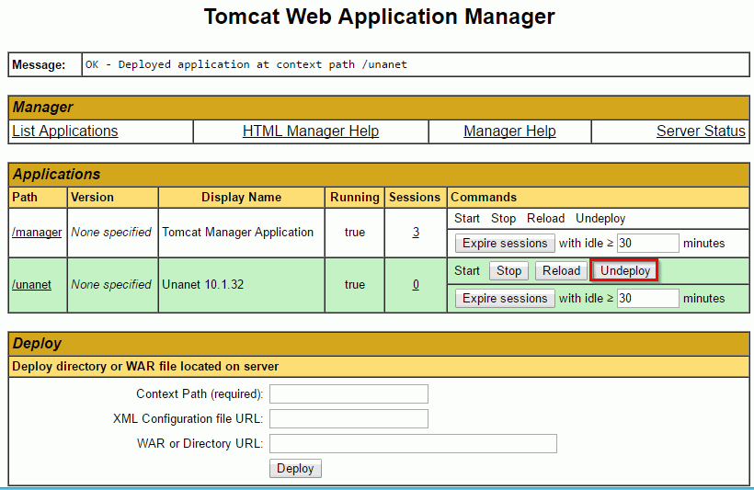This screenshot has width=754, height=490.
Task: Click idle minutes field in unanet row
Action: 647,299
